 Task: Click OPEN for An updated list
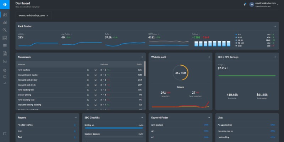(273, 125)
